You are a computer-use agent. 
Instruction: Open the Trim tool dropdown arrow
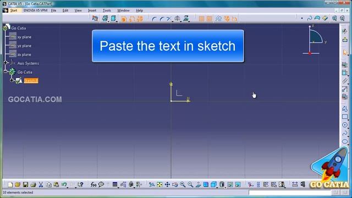172,21
